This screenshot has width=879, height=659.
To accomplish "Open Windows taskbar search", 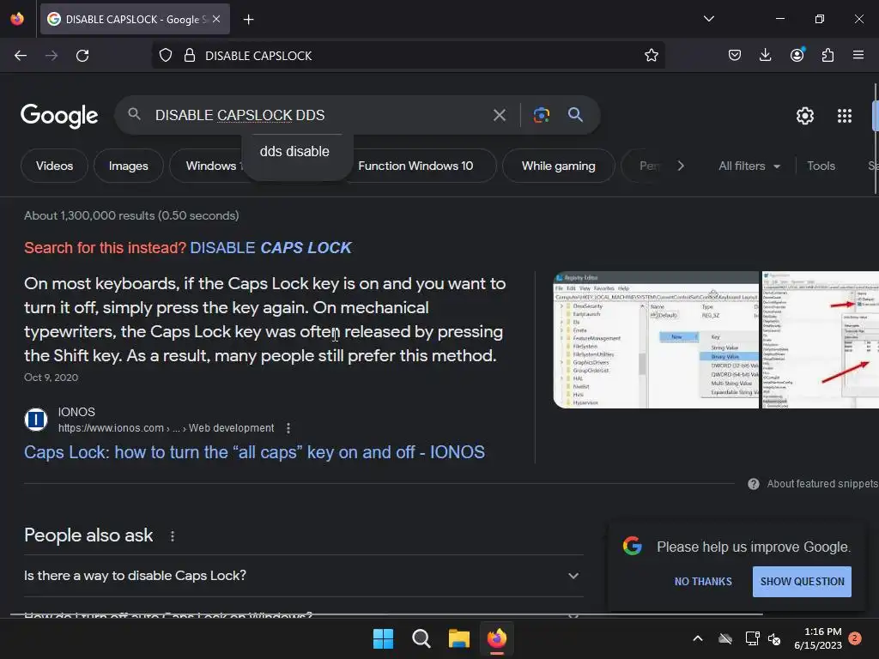I will point(421,638).
